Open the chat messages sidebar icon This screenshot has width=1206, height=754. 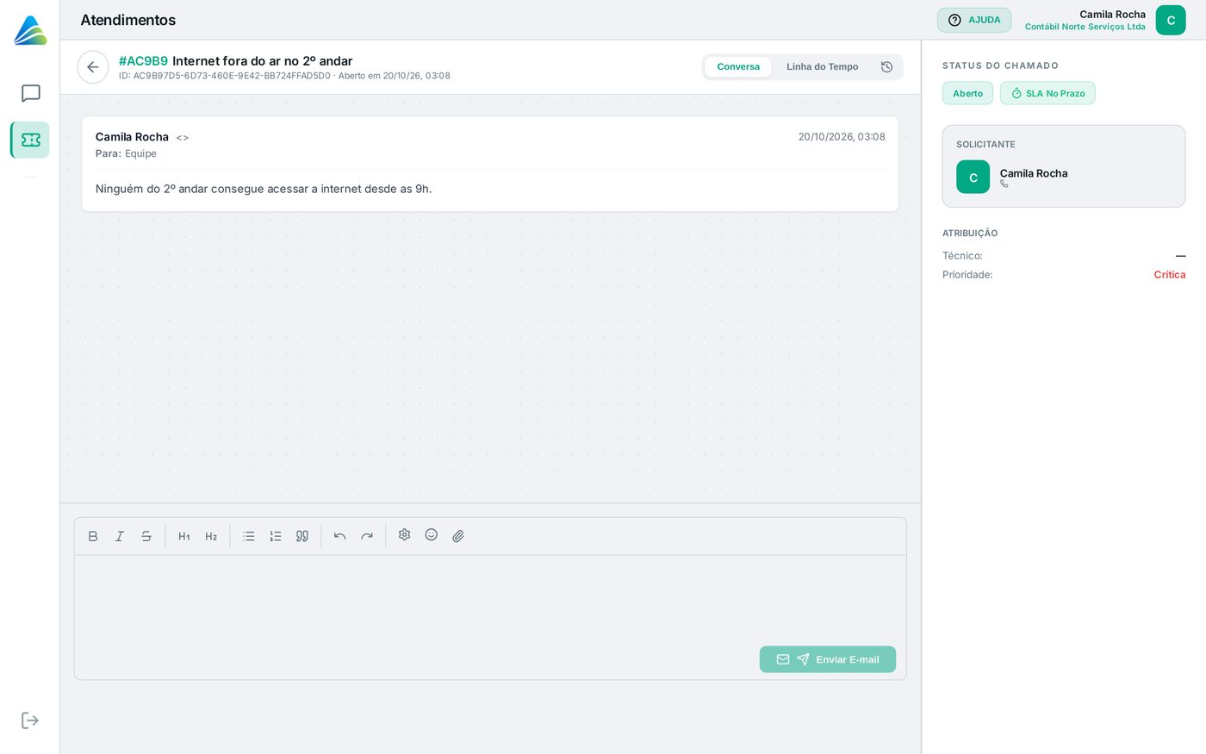[x=30, y=94]
